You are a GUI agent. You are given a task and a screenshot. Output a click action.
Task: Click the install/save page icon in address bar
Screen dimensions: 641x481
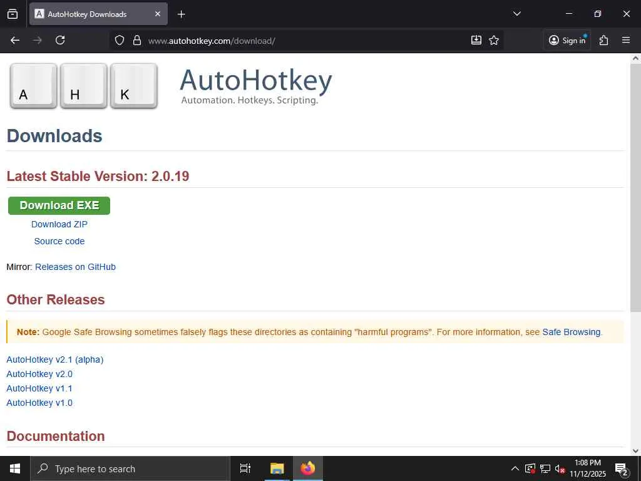[x=476, y=40]
